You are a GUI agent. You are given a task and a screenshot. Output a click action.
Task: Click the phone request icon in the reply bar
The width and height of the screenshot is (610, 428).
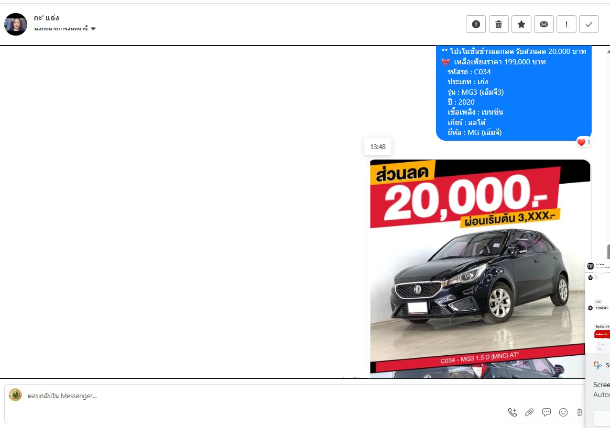click(513, 412)
